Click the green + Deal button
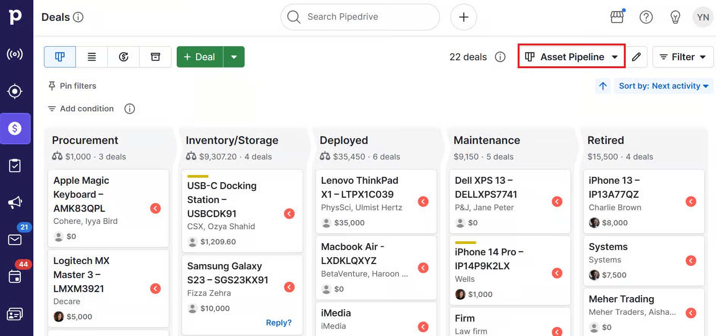Image resolution: width=716 pixels, height=336 pixels. click(200, 57)
